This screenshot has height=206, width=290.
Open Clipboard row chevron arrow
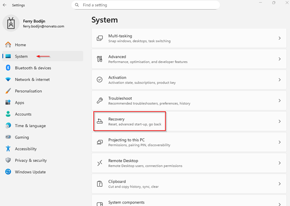[x=279, y=184]
